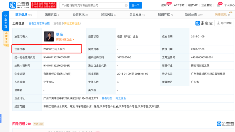The height and width of the screenshot is (132, 235).
Task: Click 有限责任公司(法人独资) text
Action: coord(57,74)
